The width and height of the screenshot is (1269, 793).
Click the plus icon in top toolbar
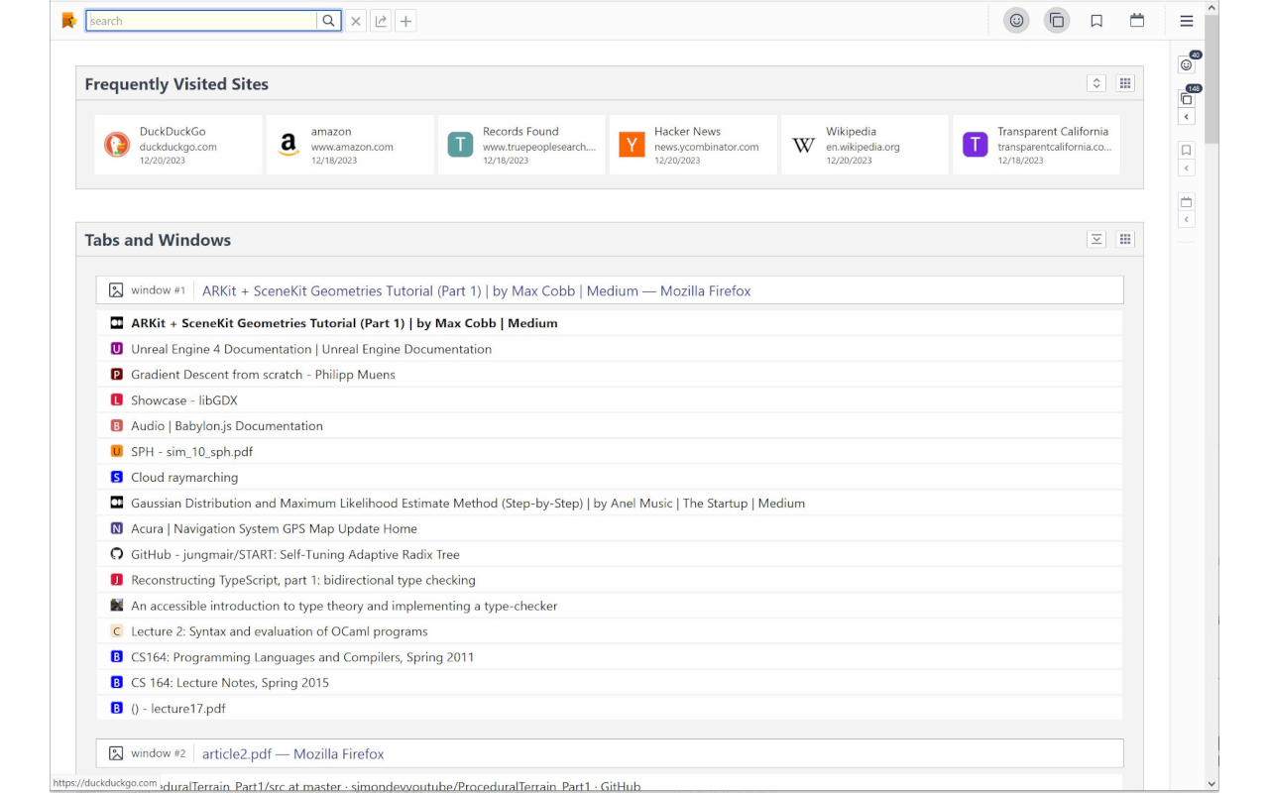[x=405, y=21]
